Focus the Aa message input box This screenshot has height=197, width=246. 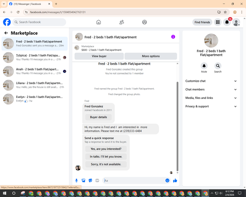[x=134, y=181]
